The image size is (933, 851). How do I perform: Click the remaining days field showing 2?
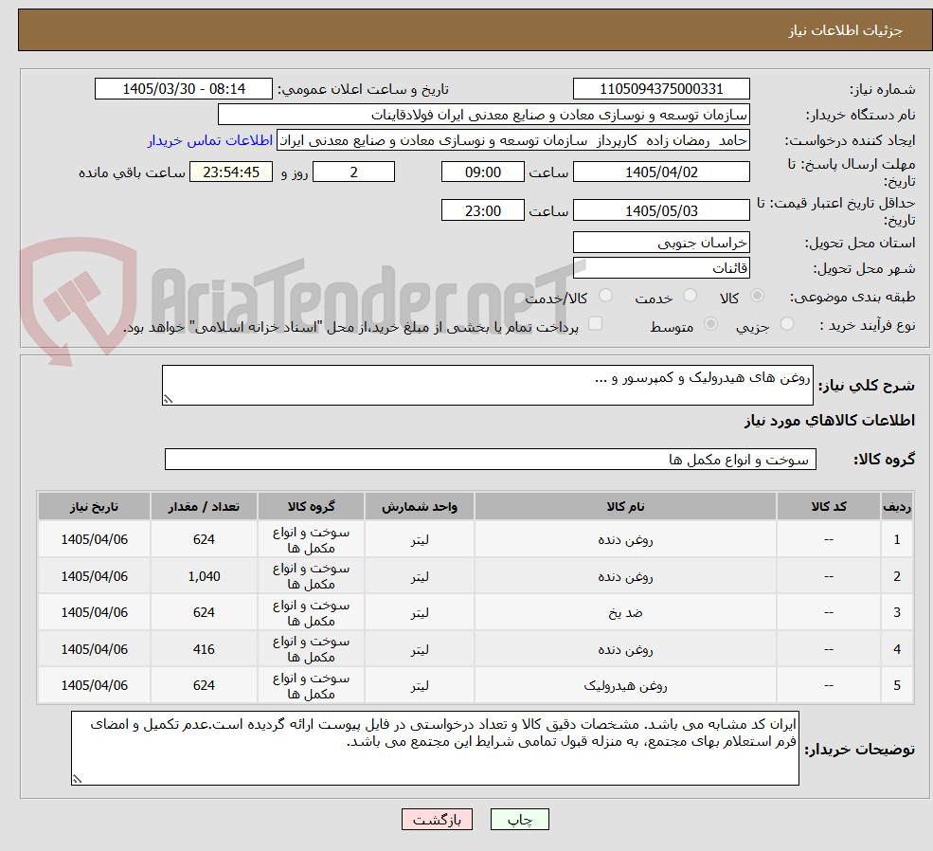[353, 172]
